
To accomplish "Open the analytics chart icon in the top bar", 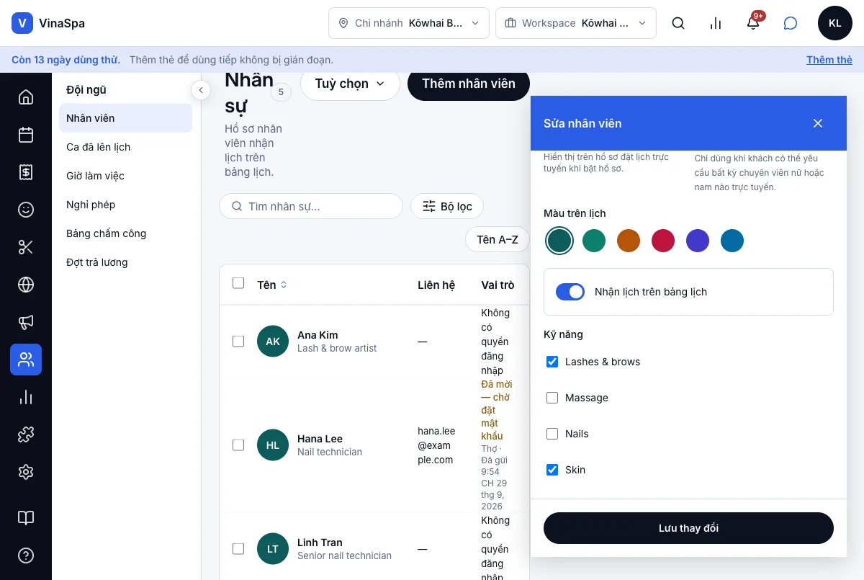I will (716, 23).
